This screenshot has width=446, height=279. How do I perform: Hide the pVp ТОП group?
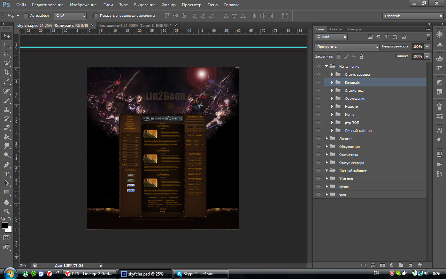point(318,122)
